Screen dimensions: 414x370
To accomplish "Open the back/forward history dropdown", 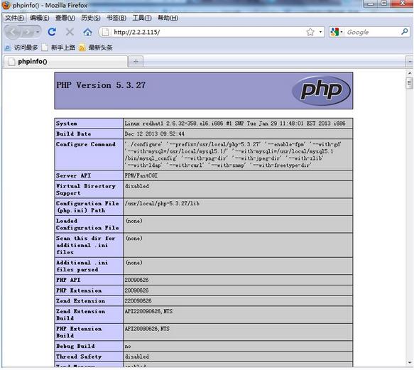I will click(x=38, y=32).
